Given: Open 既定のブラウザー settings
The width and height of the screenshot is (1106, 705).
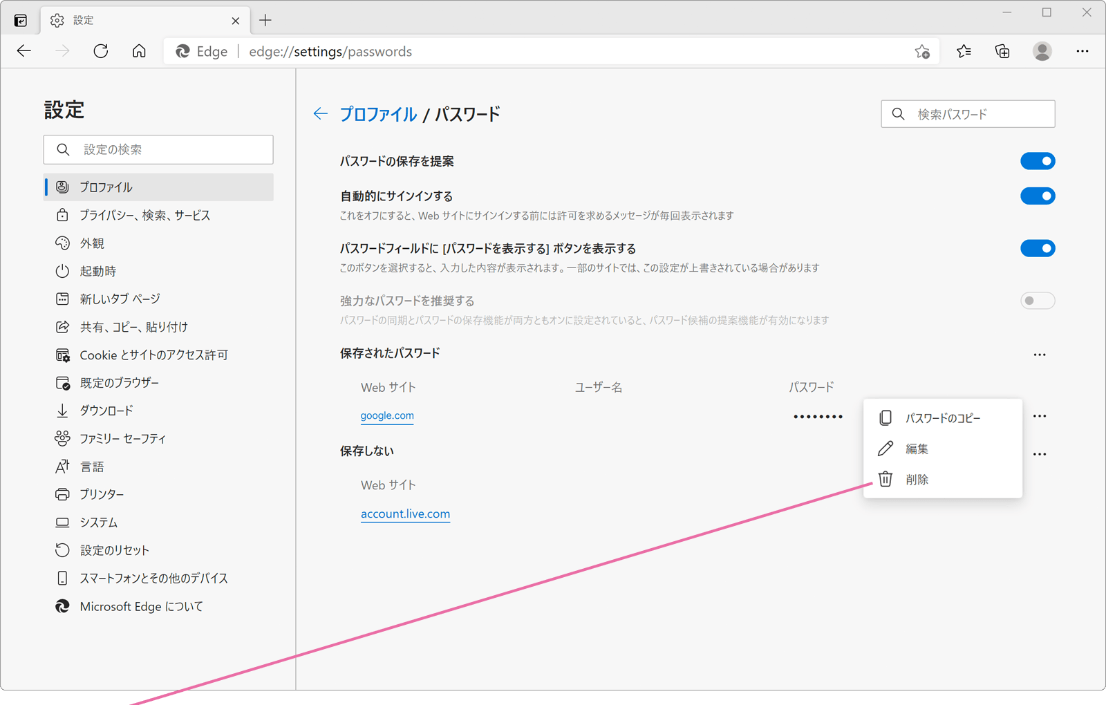Looking at the screenshot, I should 158,382.
